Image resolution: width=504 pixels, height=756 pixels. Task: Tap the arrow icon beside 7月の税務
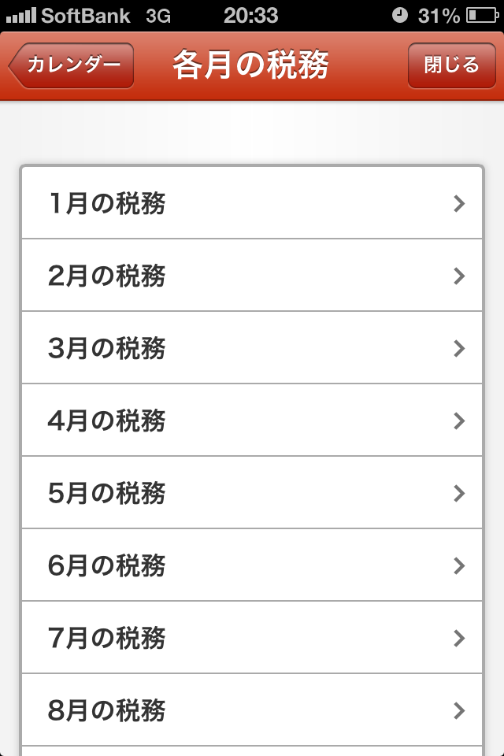[460, 639]
